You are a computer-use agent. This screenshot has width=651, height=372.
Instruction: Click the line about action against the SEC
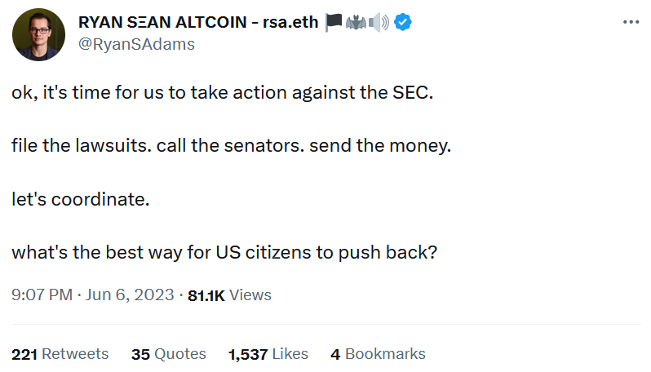coord(222,93)
